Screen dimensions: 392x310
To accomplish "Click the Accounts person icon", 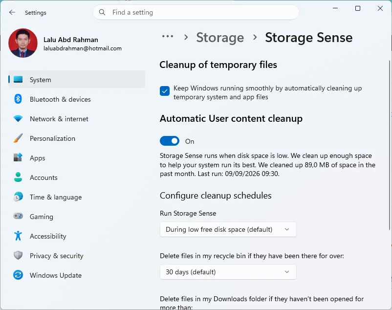I will tap(18, 177).
